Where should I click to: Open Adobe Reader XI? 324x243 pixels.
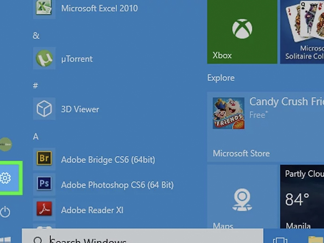(92, 210)
